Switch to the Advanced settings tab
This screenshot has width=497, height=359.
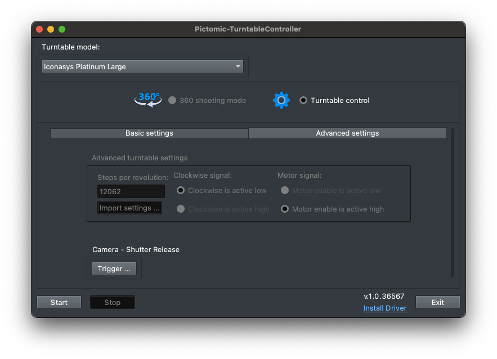pyautogui.click(x=347, y=133)
